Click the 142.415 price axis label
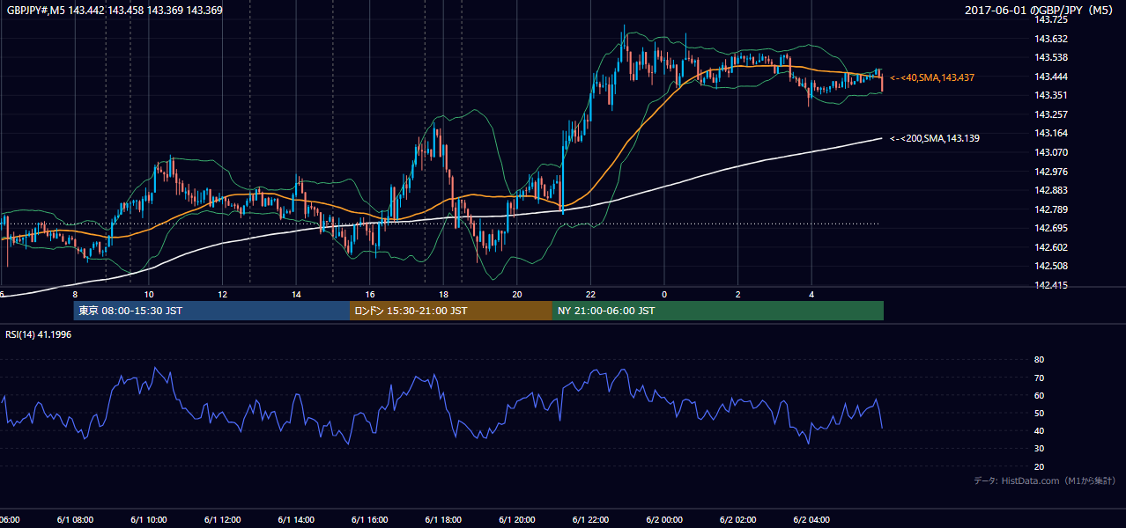Screen dimensions: 1126x528 pos(1051,285)
